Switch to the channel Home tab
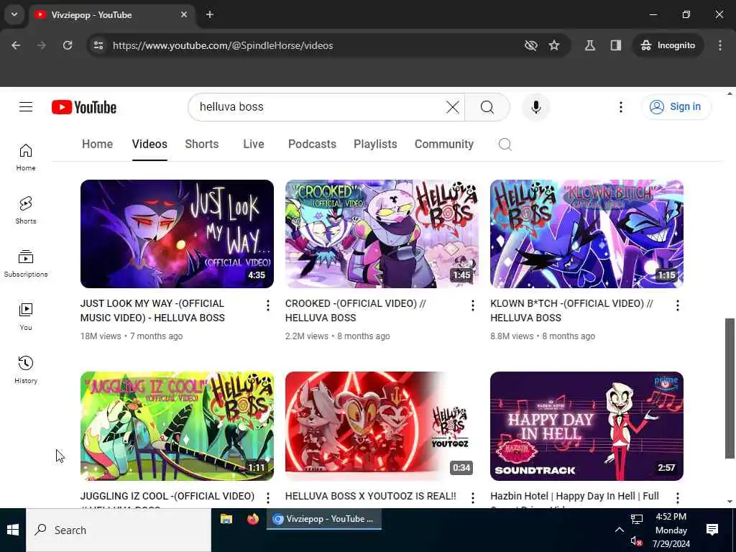The width and height of the screenshot is (736, 552). [x=97, y=144]
